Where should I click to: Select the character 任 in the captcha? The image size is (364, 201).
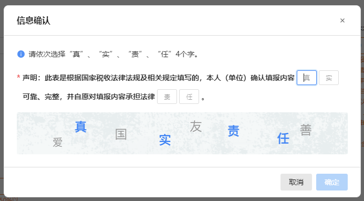[283, 139]
